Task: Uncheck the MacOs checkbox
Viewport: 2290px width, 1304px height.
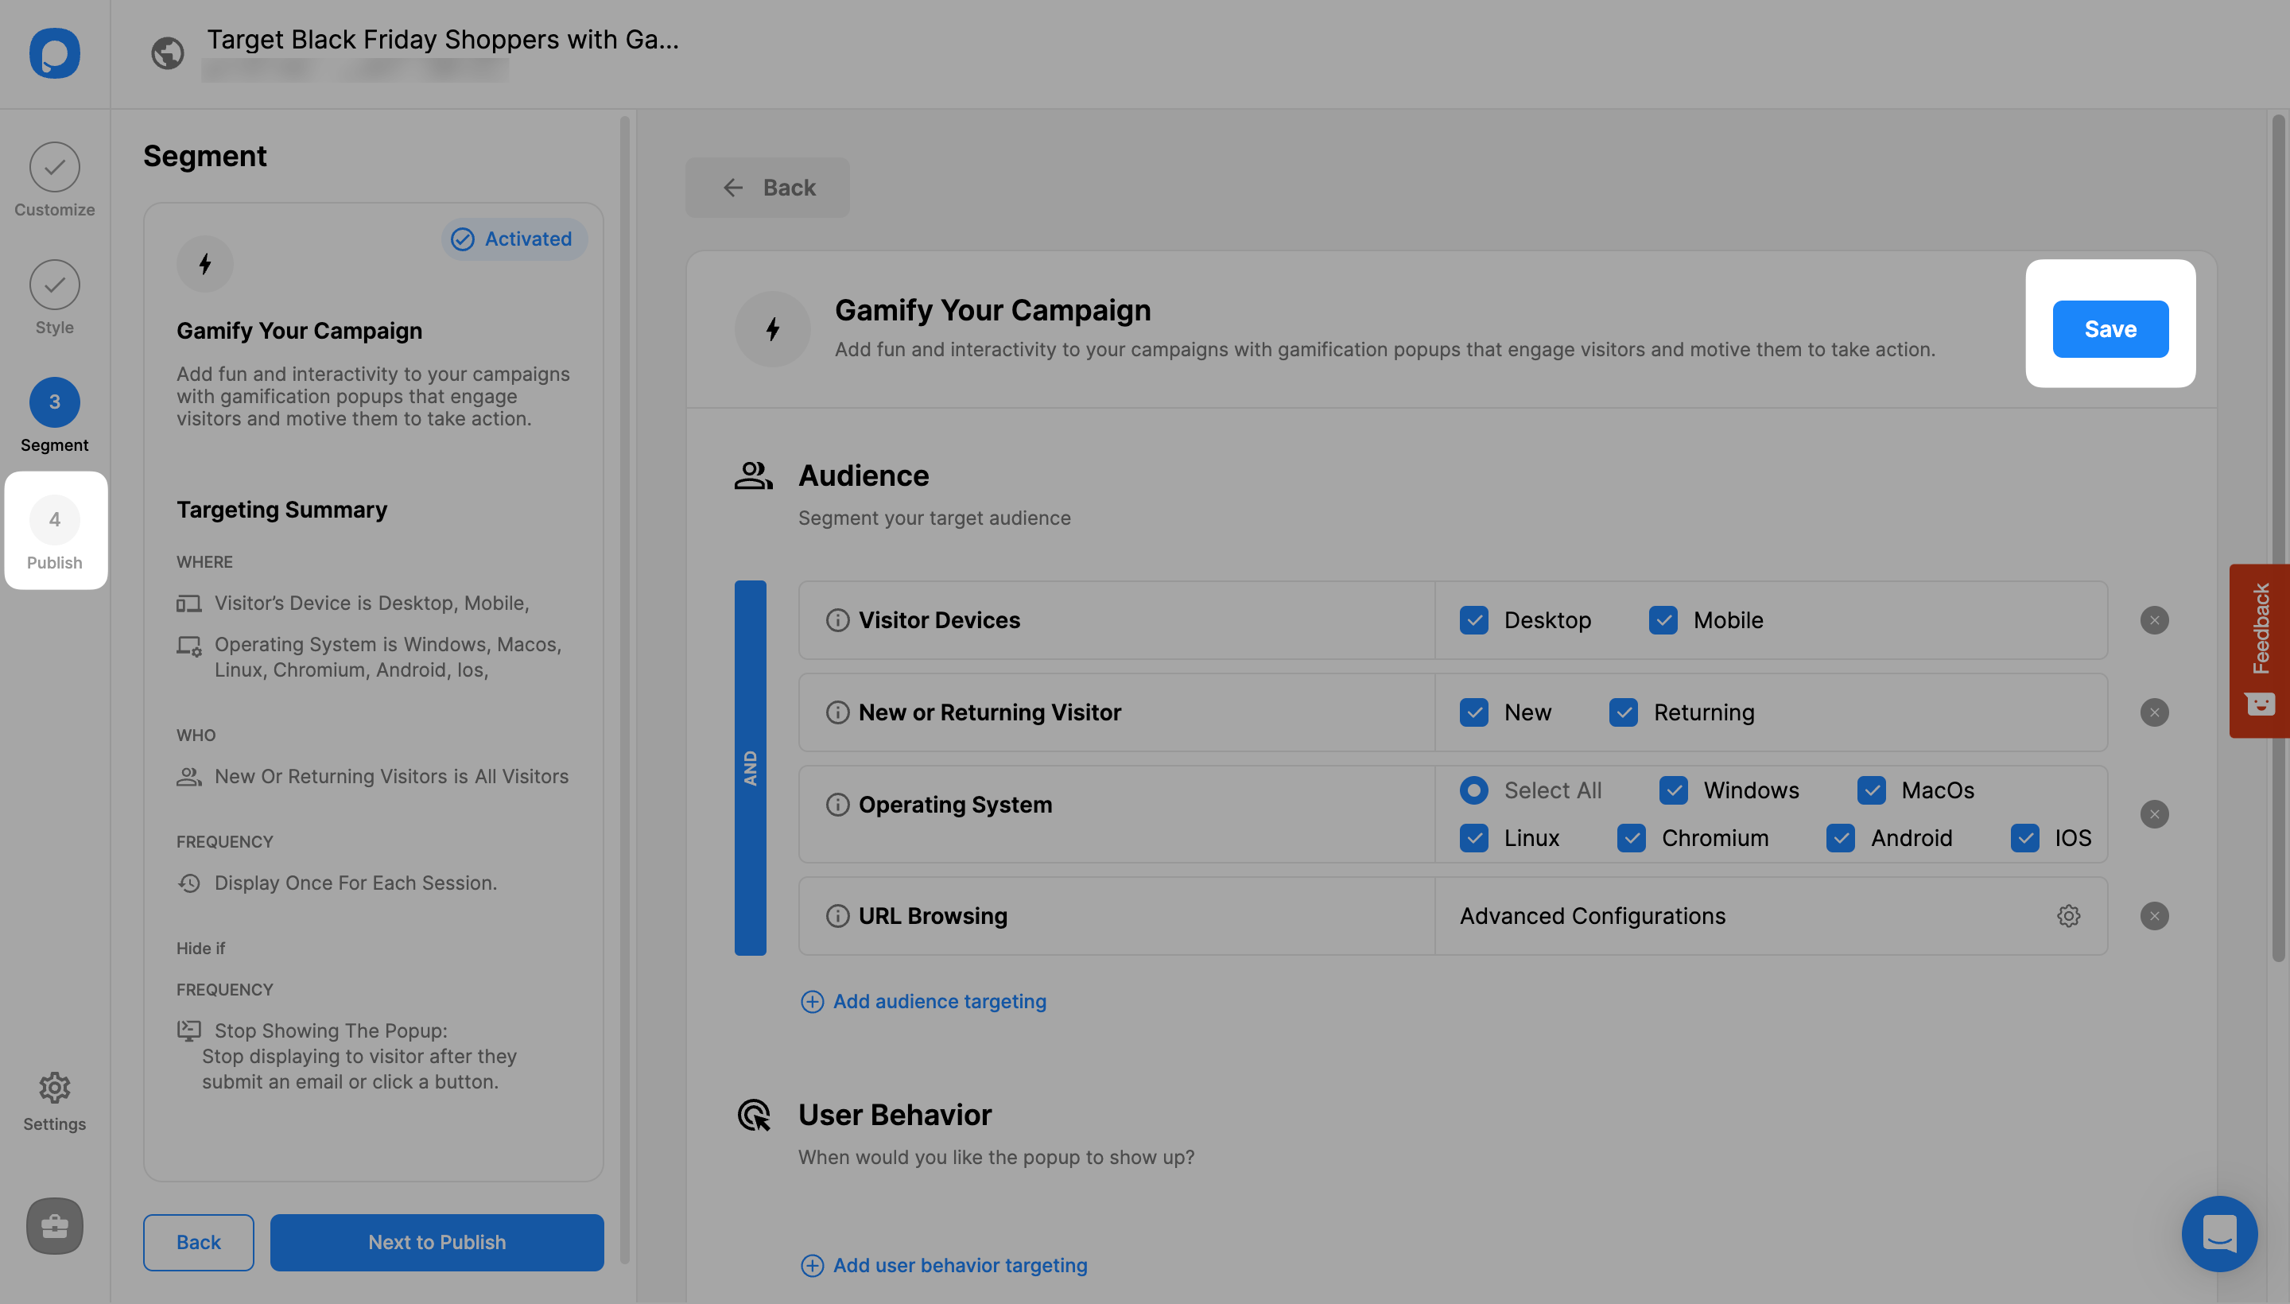Action: 1872,791
